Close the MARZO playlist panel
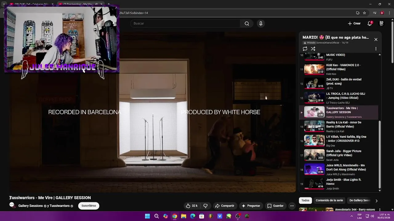 click(376, 40)
